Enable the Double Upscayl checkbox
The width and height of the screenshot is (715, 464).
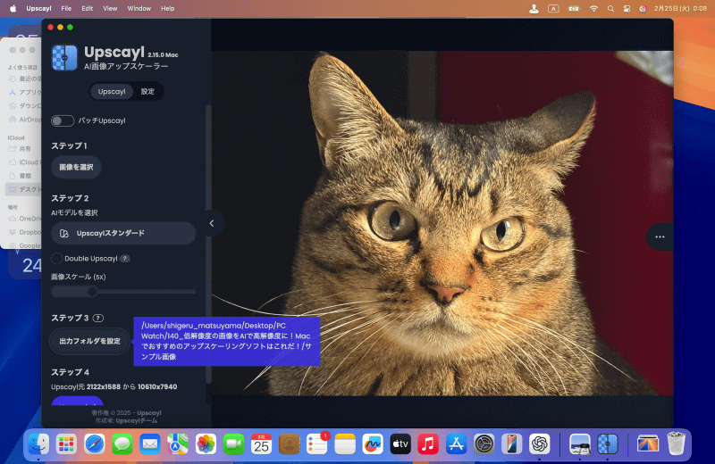[56, 259]
